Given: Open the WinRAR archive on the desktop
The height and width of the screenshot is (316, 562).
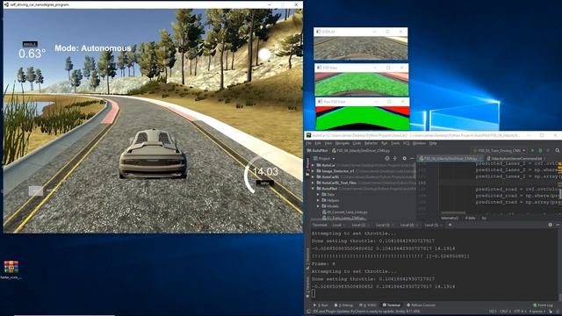Looking at the screenshot, I should point(11,269).
